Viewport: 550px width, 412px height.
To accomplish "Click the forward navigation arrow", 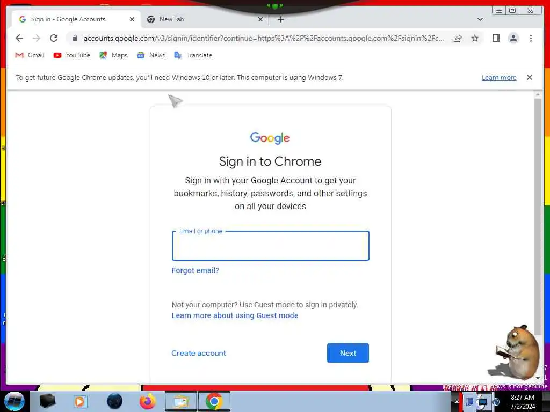I will (x=37, y=38).
